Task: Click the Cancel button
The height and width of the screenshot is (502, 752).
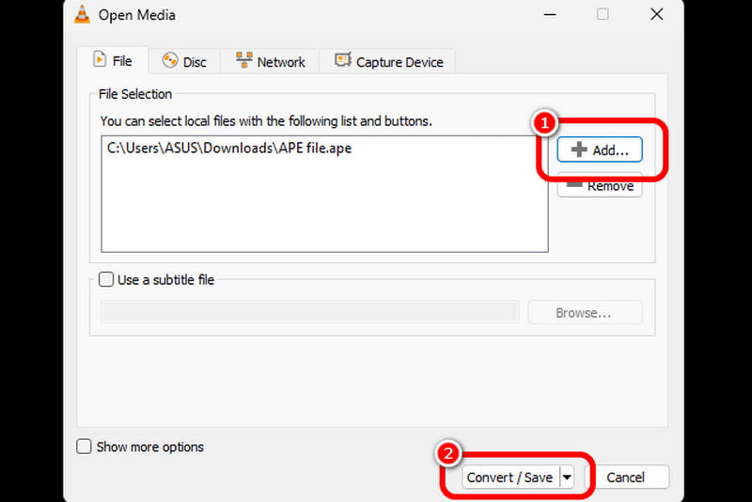Action: pyautogui.click(x=626, y=478)
